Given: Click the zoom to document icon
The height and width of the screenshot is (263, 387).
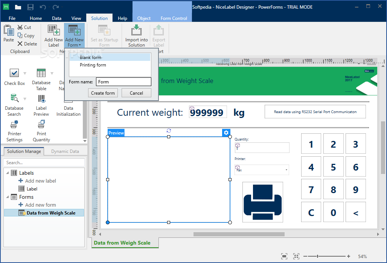Looking at the screenshot, I should pos(284,256).
